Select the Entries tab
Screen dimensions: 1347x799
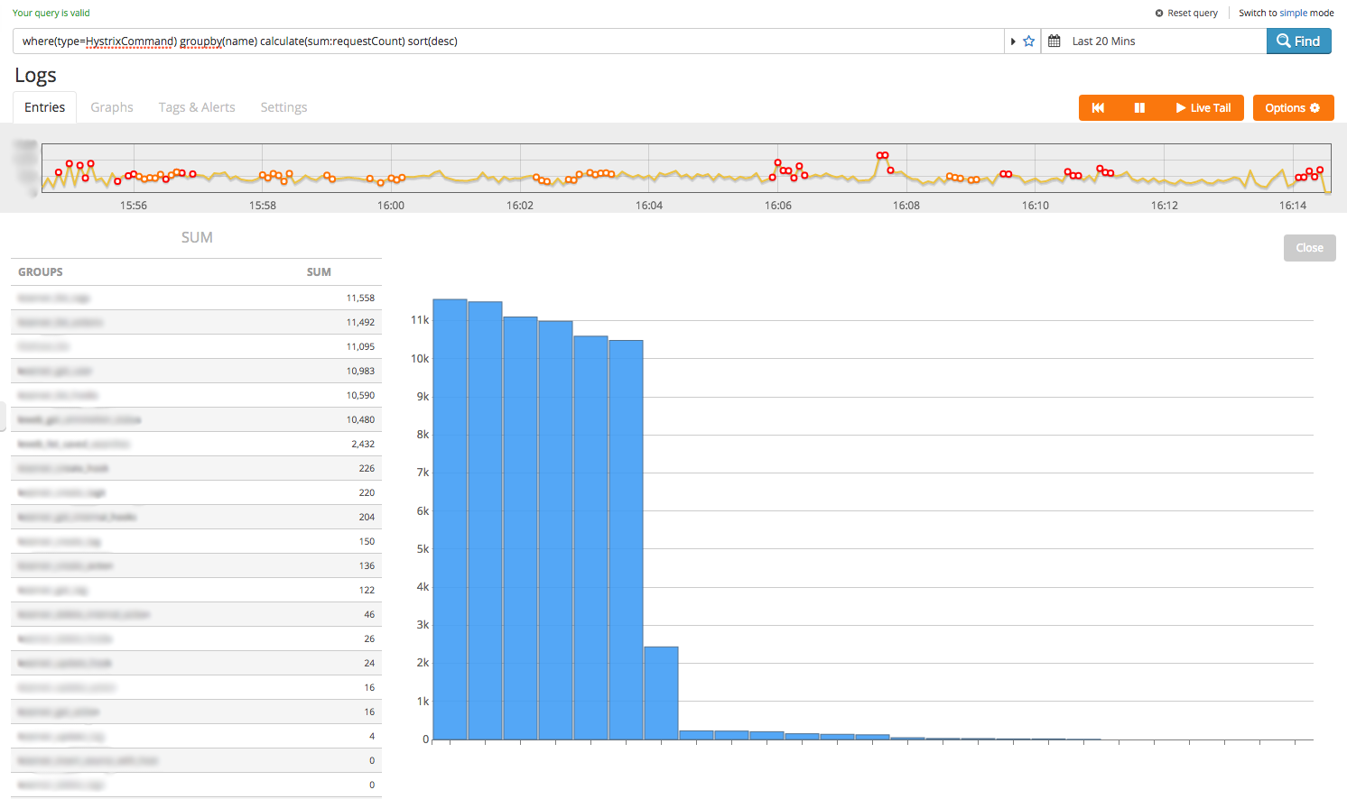pyautogui.click(x=44, y=107)
